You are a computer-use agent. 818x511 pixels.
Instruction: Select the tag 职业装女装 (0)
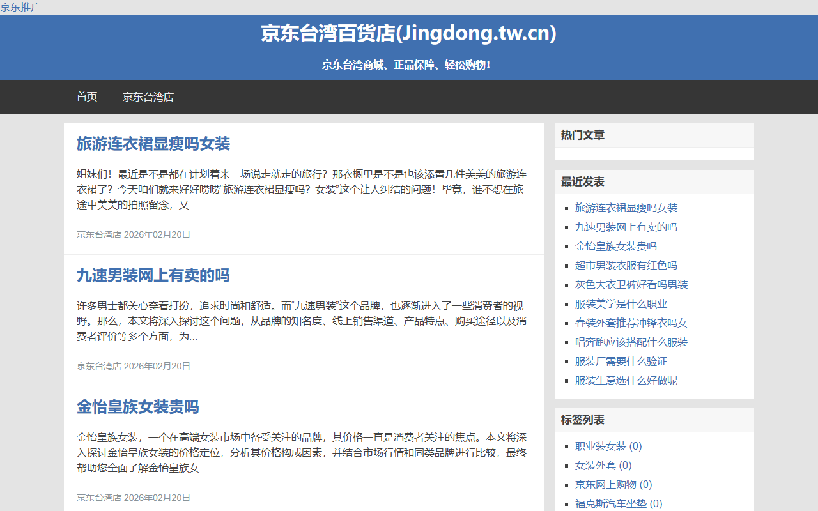coord(608,446)
